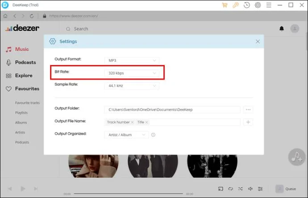Add file name tag with plus button
This screenshot has width=308, height=198.
[248, 122]
